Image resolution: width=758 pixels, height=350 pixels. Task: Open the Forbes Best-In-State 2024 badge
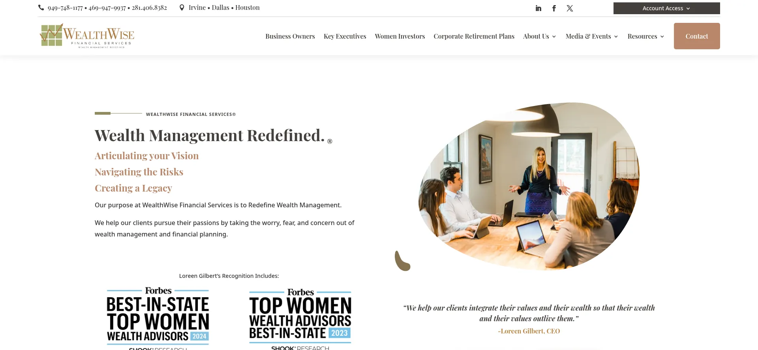(x=158, y=318)
